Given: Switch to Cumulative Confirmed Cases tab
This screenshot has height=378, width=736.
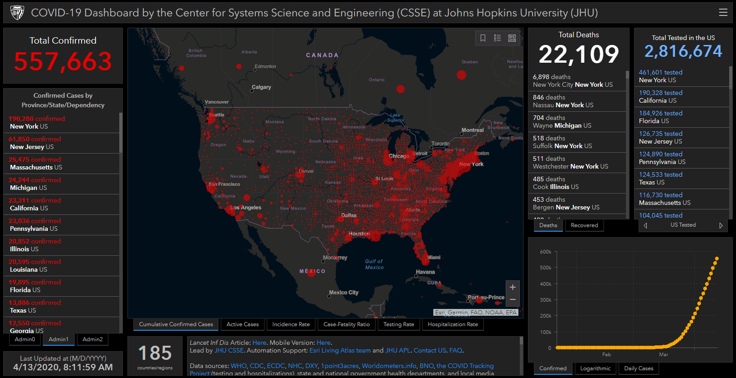Looking at the screenshot, I should pos(176,324).
